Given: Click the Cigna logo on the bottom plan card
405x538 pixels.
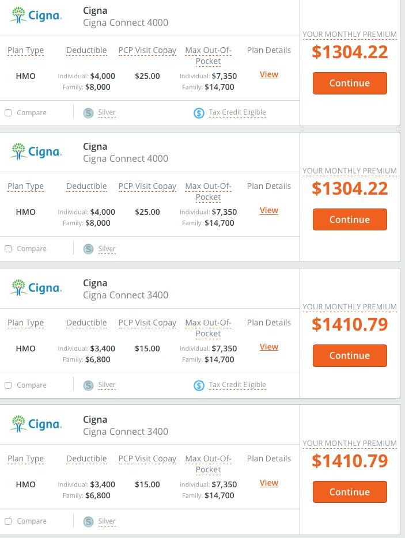Looking at the screenshot, I should click(x=36, y=425).
